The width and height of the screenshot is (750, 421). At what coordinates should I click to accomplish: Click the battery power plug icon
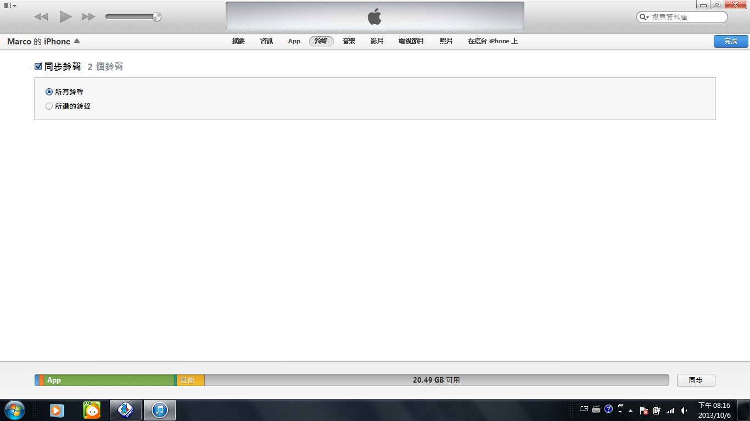click(x=657, y=410)
